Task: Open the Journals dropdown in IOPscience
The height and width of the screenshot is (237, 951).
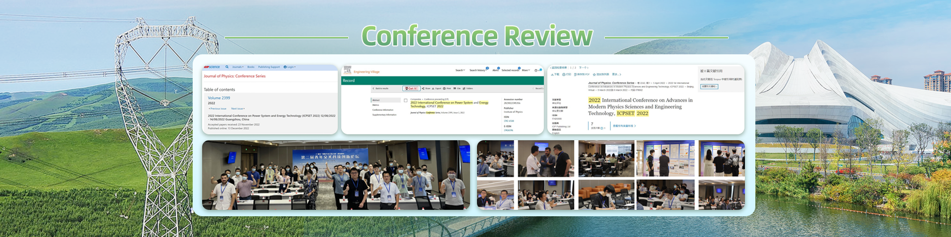Action: tap(238, 67)
